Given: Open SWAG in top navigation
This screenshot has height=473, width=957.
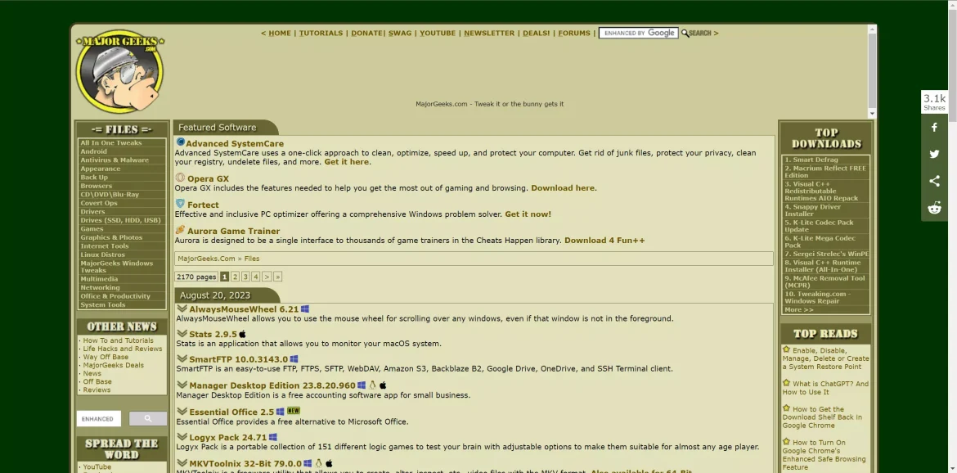Looking at the screenshot, I should coord(400,33).
